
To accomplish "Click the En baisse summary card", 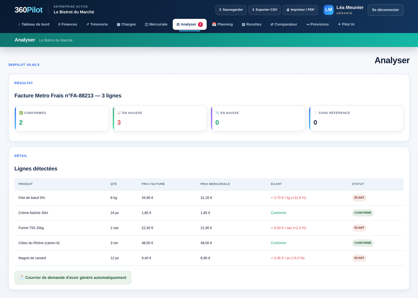I will (258, 118).
